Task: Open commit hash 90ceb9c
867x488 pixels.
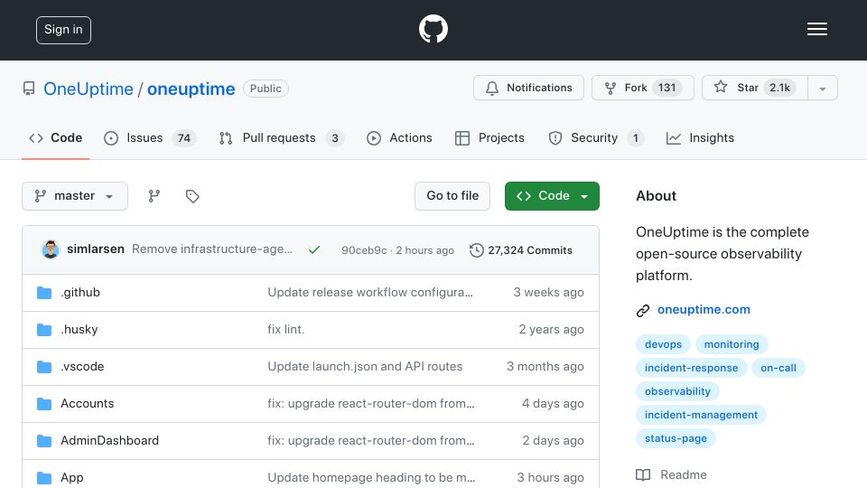Action: (364, 250)
